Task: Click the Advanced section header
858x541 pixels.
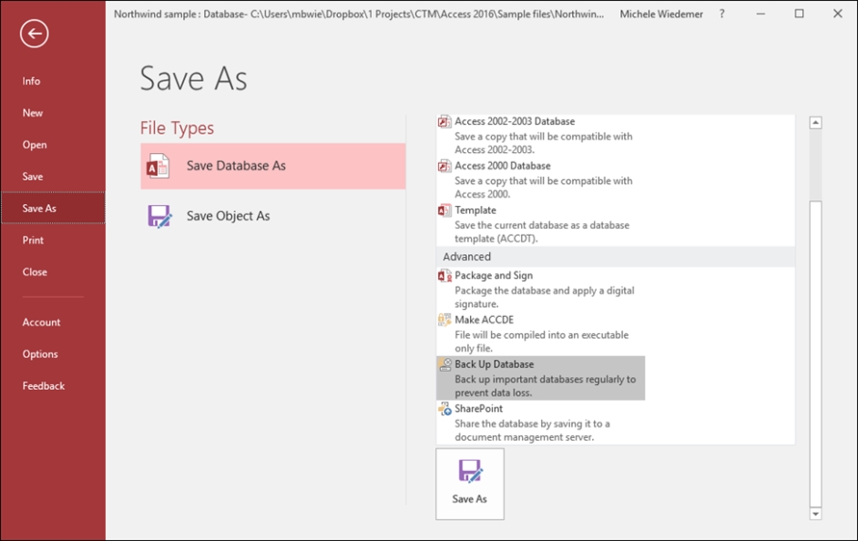Action: coord(616,257)
